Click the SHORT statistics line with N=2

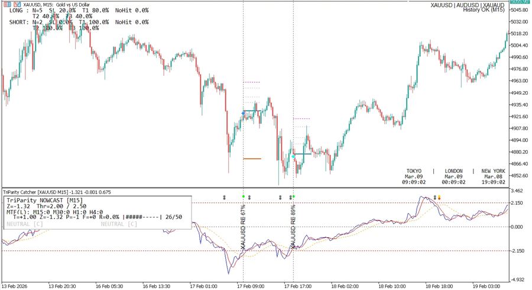[79, 22]
